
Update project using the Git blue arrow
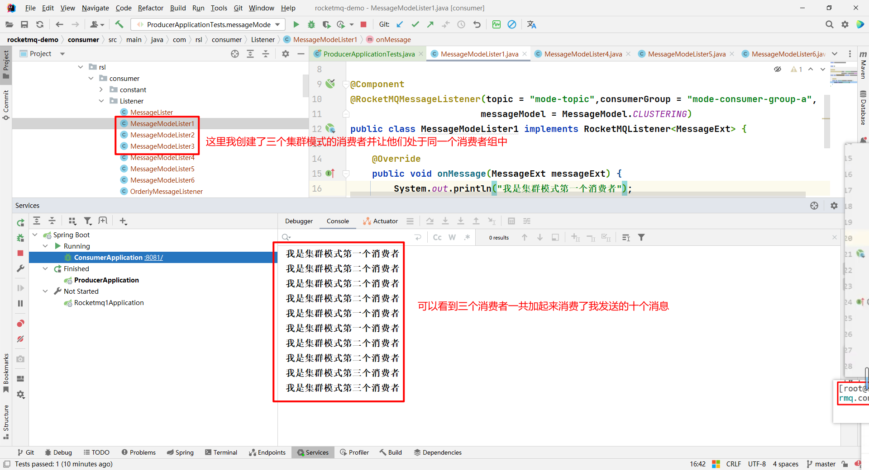[x=400, y=24]
